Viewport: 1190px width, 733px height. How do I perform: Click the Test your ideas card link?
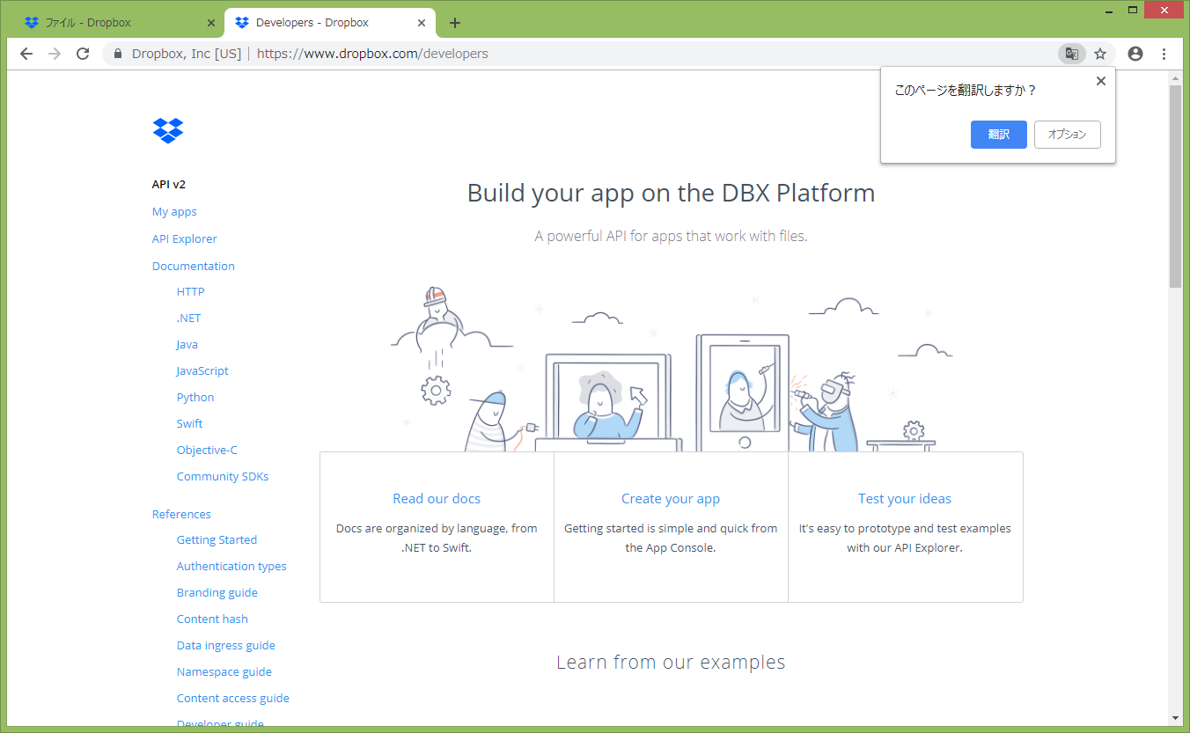tap(905, 499)
